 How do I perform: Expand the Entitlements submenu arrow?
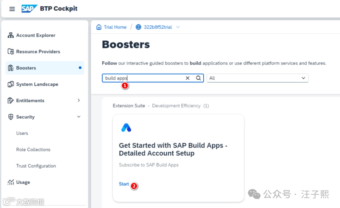point(79,100)
